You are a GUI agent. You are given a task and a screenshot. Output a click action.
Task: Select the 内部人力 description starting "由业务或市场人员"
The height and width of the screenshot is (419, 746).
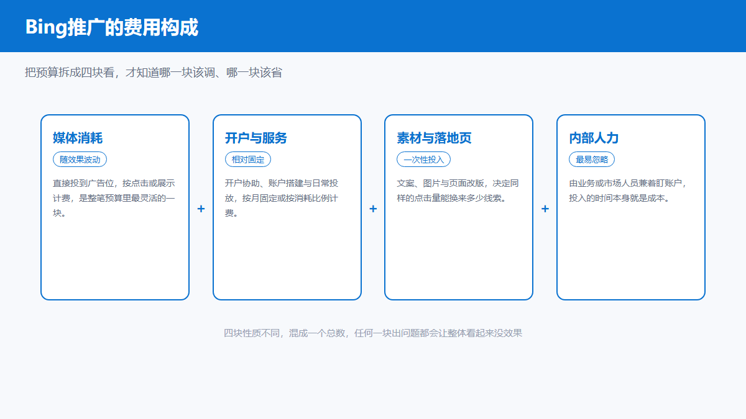[x=627, y=191]
